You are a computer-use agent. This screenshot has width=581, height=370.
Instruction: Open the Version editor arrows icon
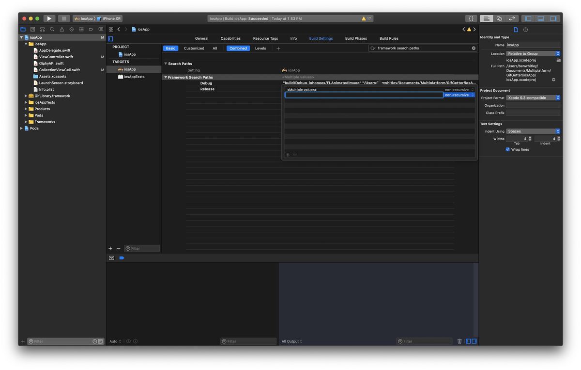click(511, 18)
